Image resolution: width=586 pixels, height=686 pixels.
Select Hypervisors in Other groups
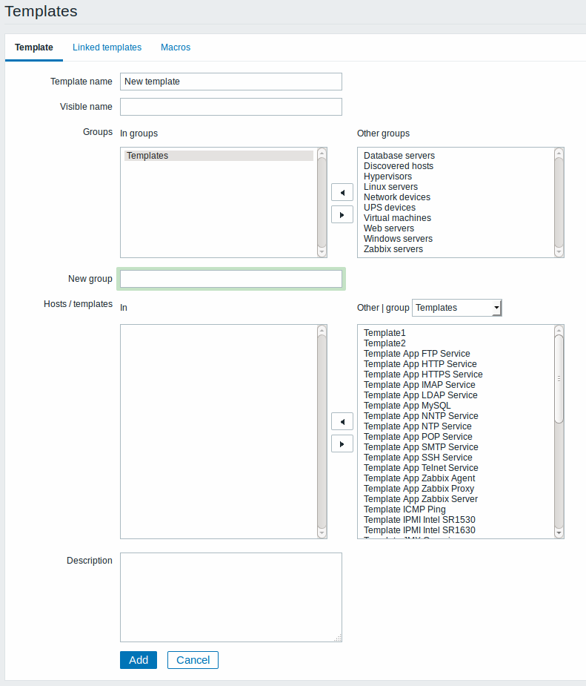point(387,177)
